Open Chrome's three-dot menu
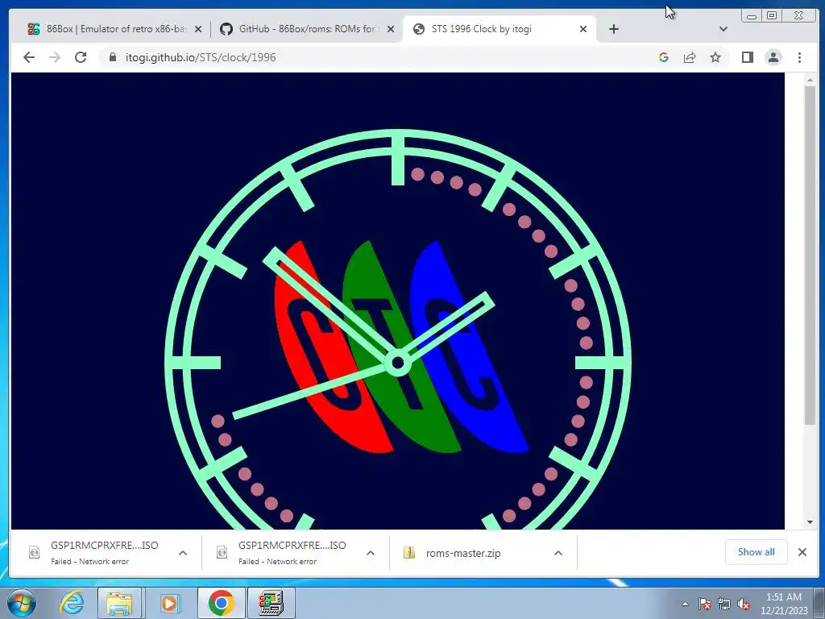Image resolution: width=825 pixels, height=619 pixels. point(799,57)
